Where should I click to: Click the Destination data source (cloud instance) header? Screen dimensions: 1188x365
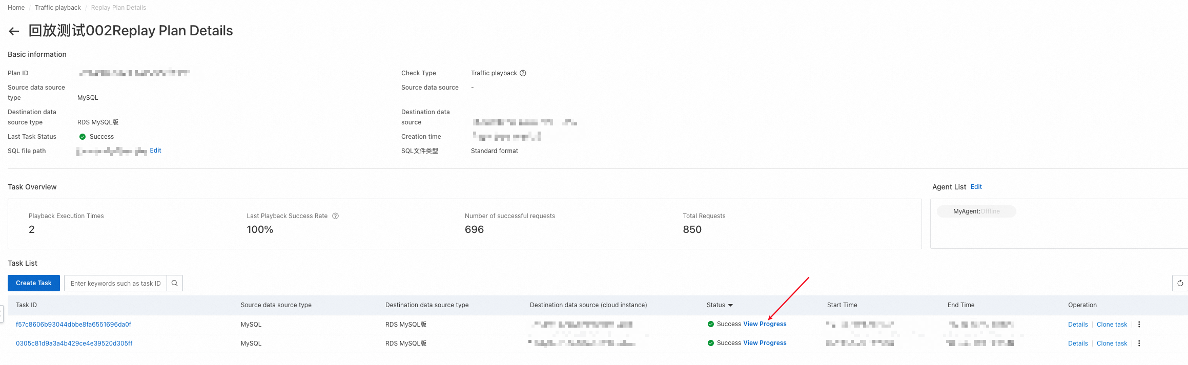(588, 305)
